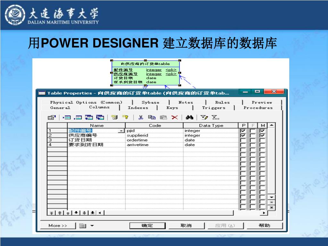Switch to the General tab
Screen dimensions: 328x246
pos(60,108)
